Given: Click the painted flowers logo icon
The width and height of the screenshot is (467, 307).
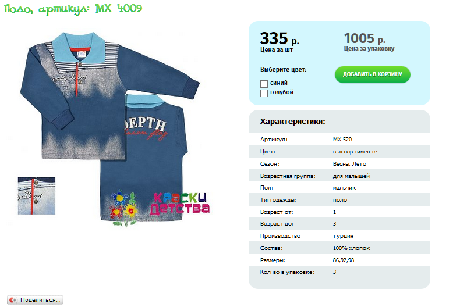Looking at the screenshot, I should (x=123, y=208).
